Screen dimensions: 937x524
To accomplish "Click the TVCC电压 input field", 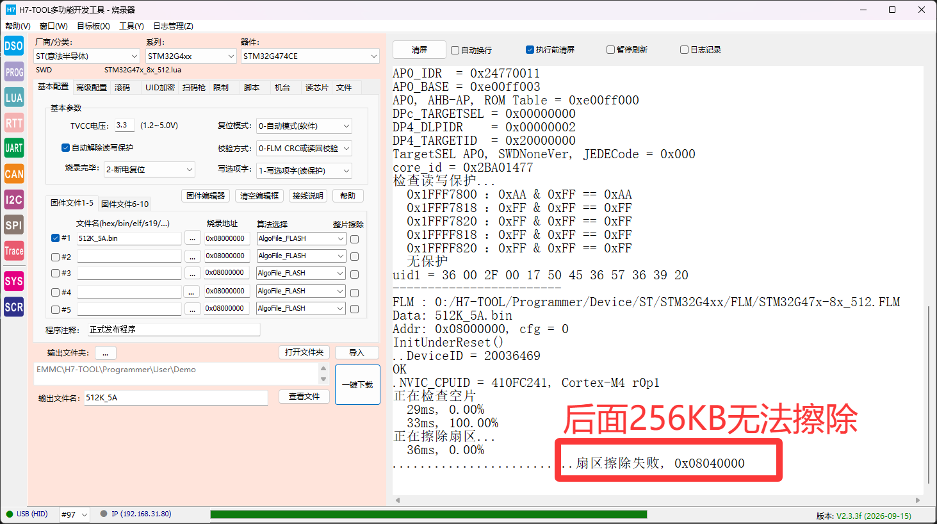I will click(x=125, y=126).
